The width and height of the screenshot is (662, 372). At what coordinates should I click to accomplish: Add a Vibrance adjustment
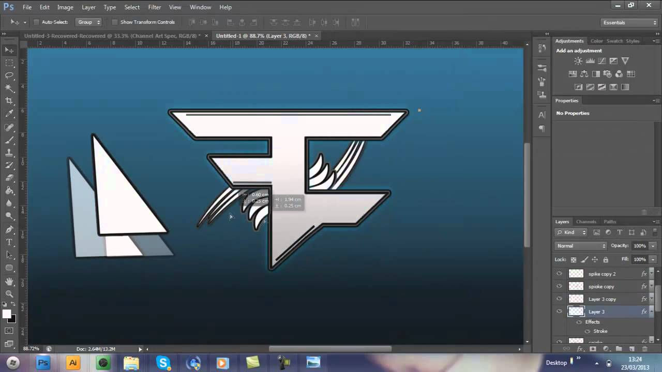tap(625, 61)
